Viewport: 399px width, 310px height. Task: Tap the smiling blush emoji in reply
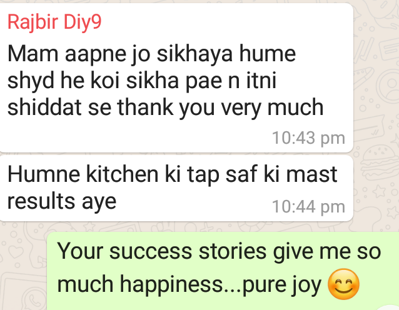point(343,284)
